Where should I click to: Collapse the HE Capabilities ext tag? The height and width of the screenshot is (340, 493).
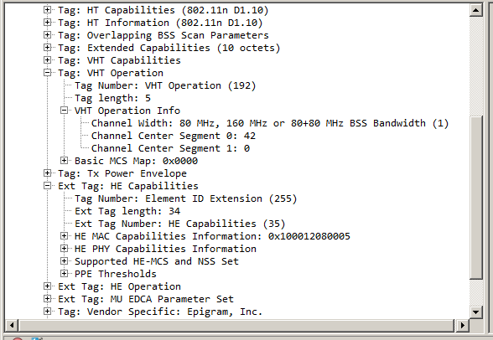point(47,186)
